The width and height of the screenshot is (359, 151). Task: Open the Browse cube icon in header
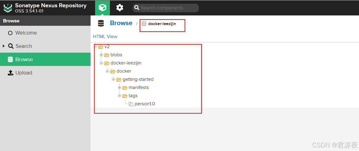pyautogui.click(x=102, y=8)
